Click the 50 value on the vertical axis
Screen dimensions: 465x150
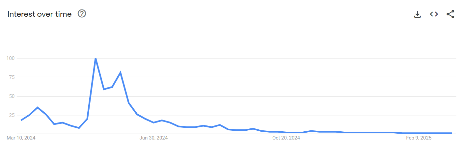(12, 96)
